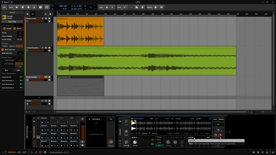Mute the Master track

[49, 101]
